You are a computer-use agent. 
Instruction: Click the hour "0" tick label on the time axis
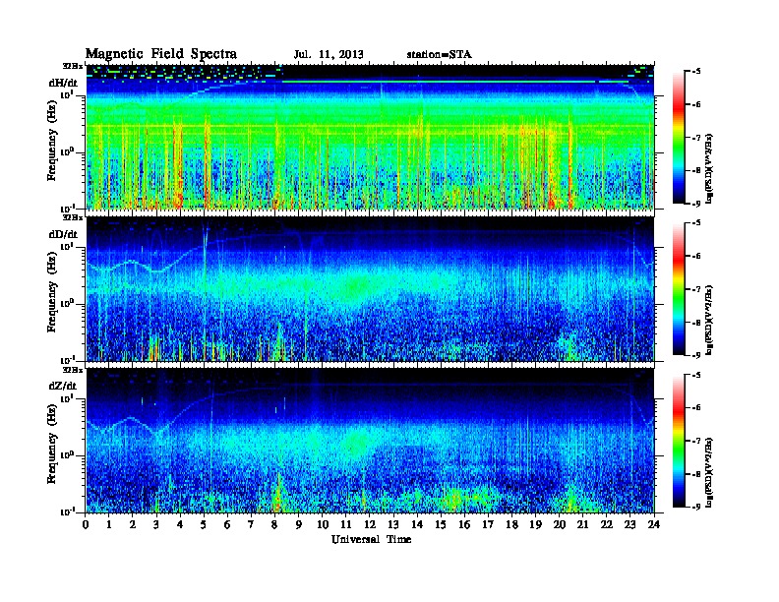click(86, 524)
